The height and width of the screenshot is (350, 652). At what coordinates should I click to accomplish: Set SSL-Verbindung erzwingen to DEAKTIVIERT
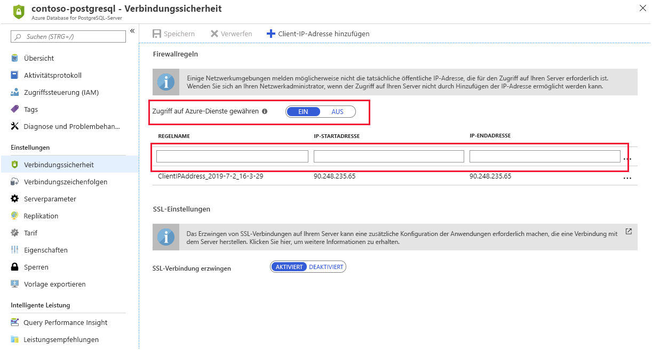pos(327,266)
